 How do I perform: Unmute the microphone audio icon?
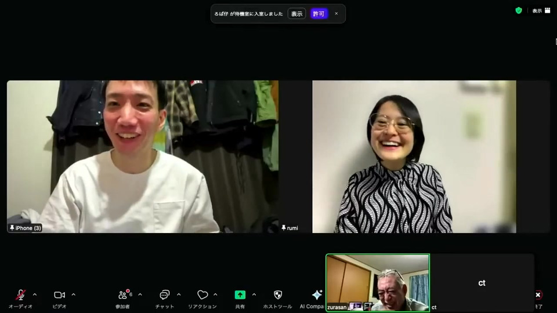pyautogui.click(x=21, y=294)
